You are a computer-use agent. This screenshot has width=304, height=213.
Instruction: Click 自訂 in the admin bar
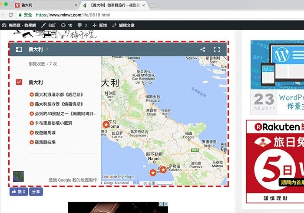[48, 25]
